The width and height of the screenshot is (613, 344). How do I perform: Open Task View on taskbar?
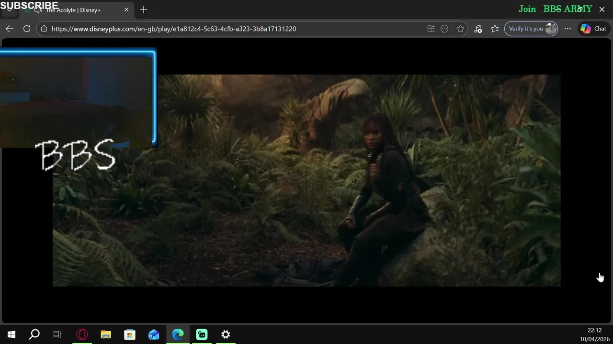pos(57,334)
